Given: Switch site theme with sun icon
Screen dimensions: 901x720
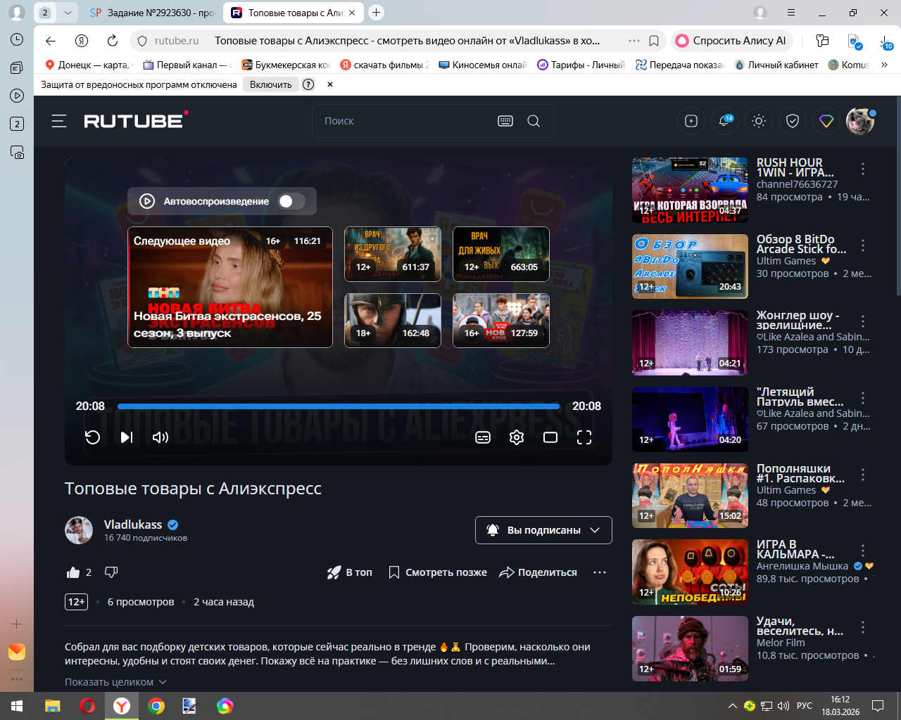Looking at the screenshot, I should click(759, 121).
